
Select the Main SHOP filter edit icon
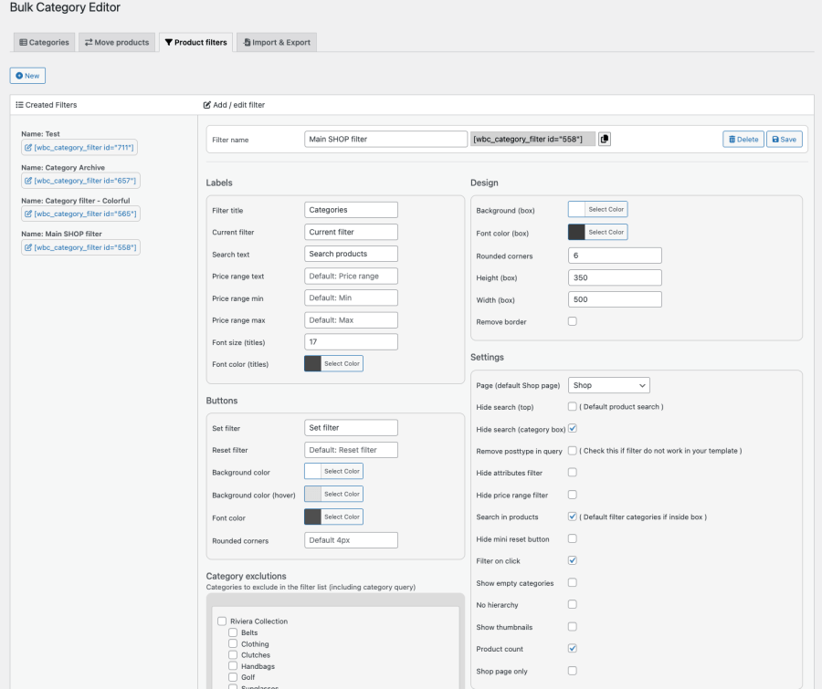(x=30, y=247)
